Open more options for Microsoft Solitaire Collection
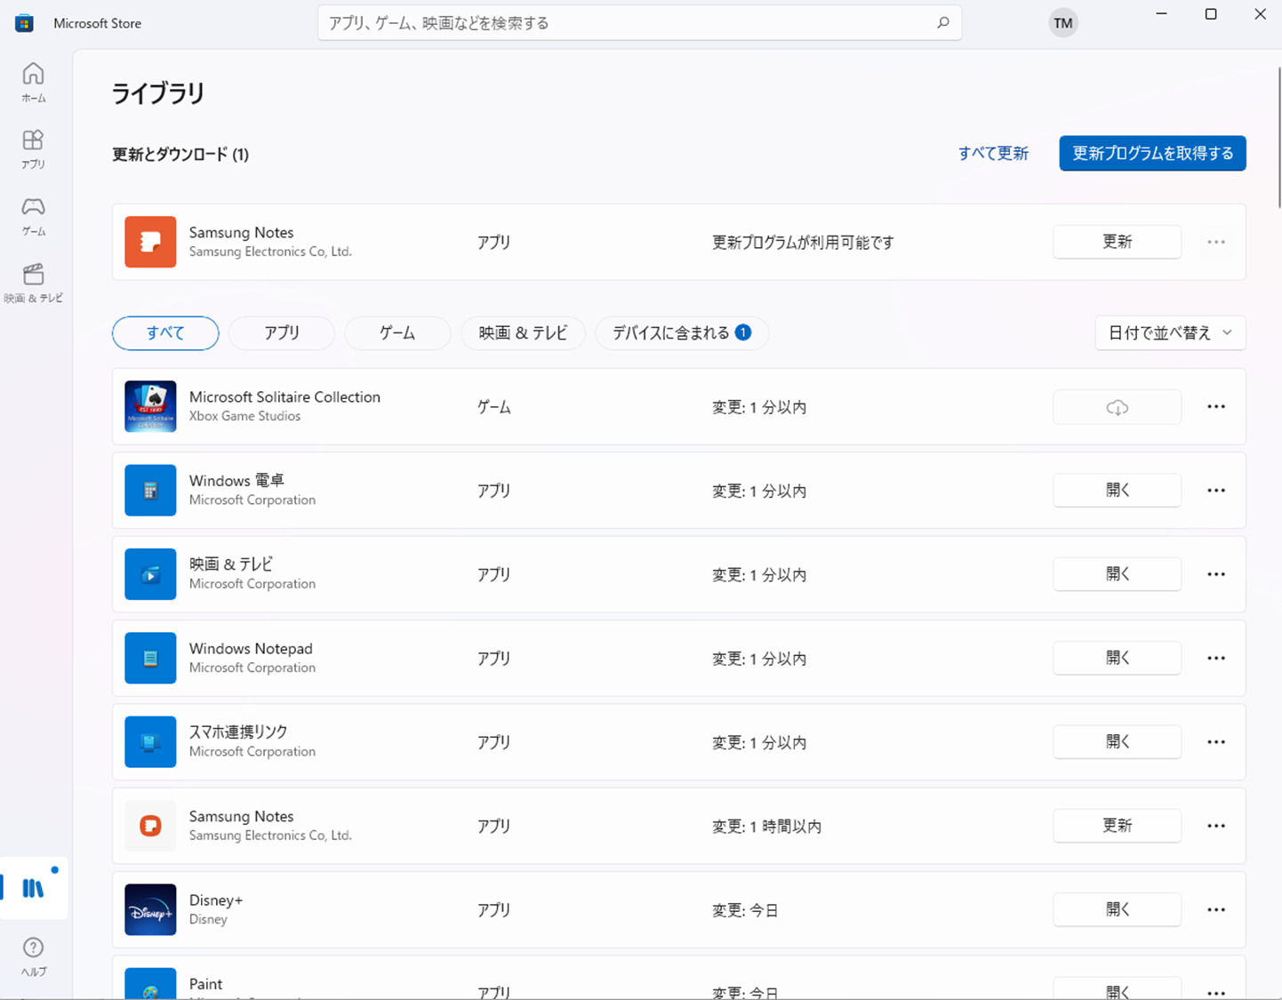1282x1000 pixels. (x=1216, y=407)
